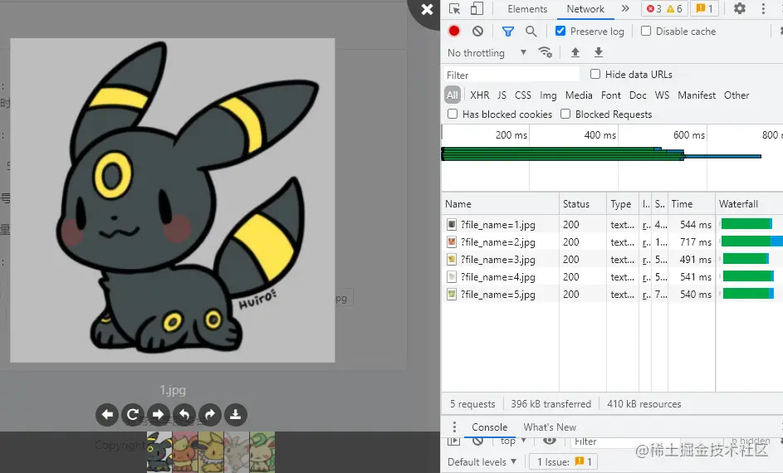Select the ?file_name=2.jpg request row
The image size is (783, 473).
coord(498,242)
